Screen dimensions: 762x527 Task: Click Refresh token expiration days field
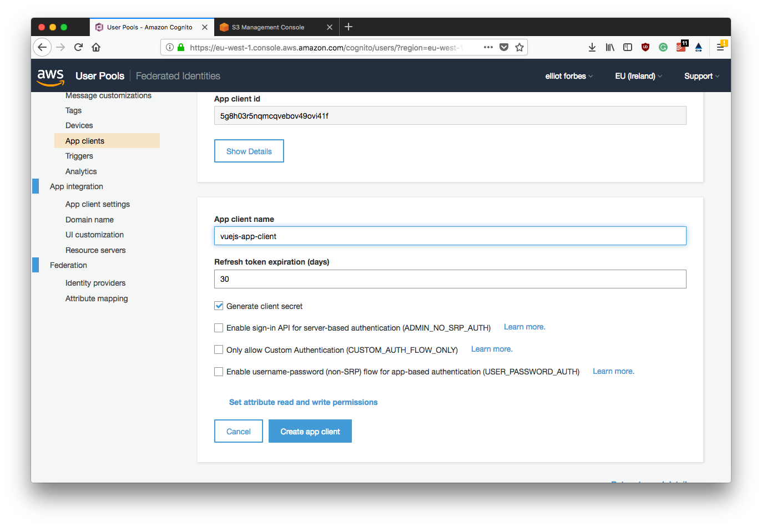(x=450, y=279)
